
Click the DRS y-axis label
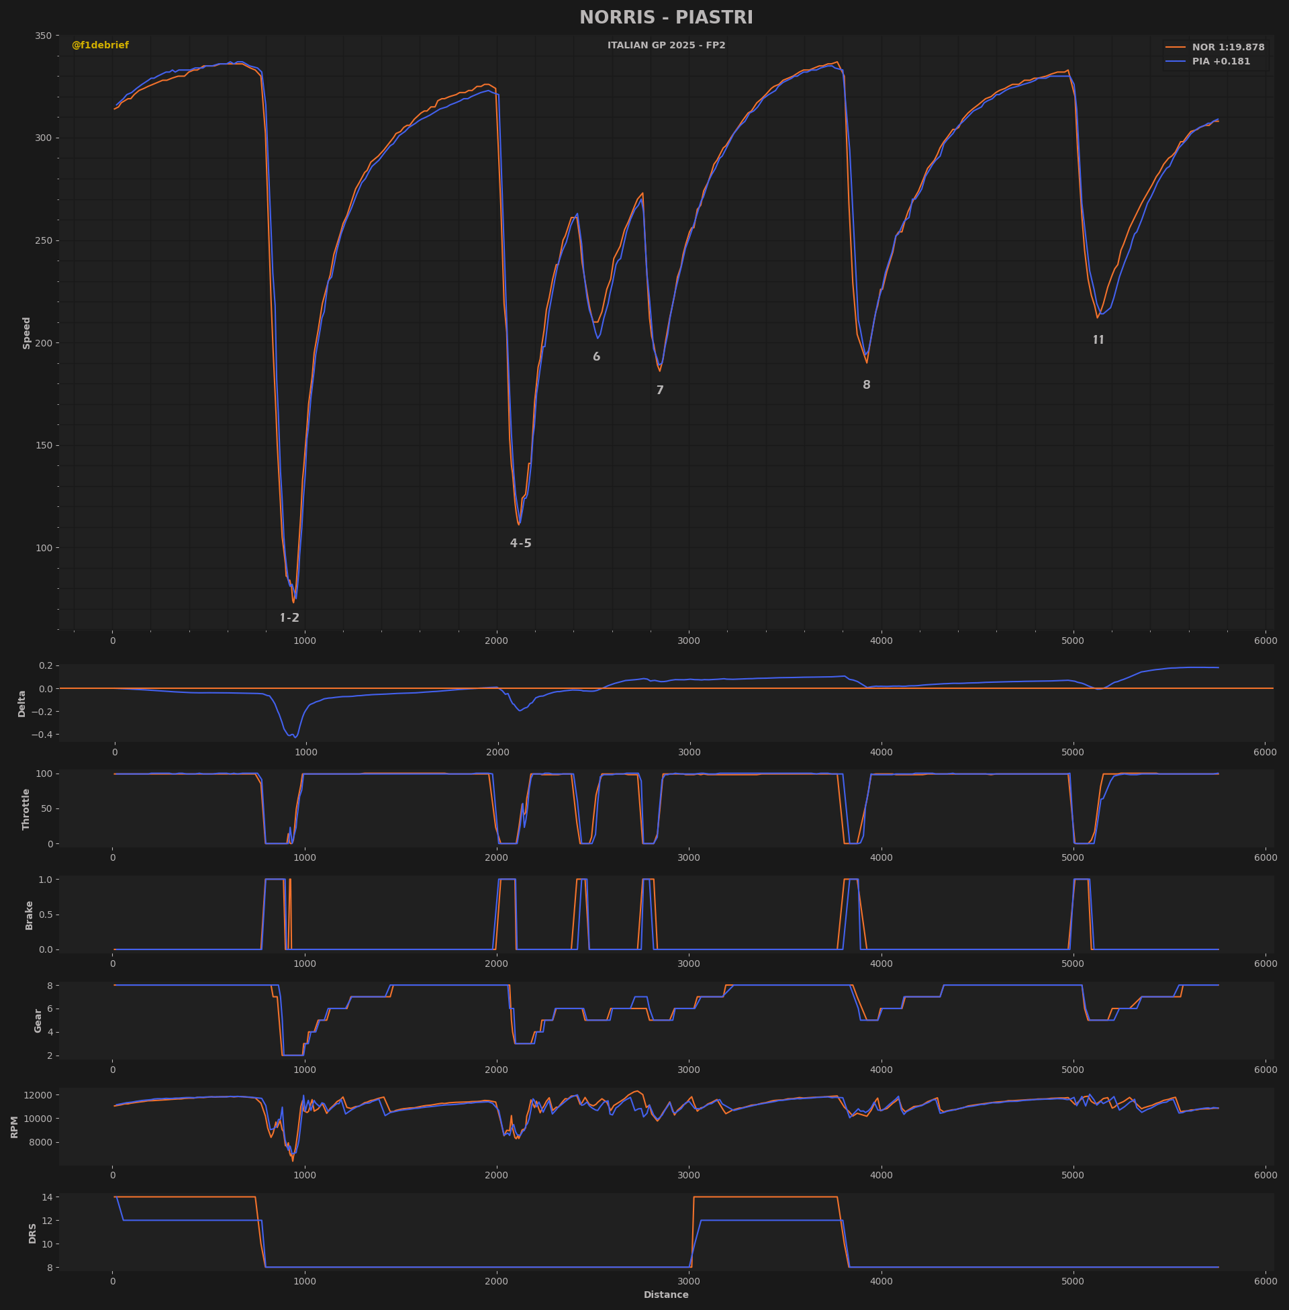pyautogui.click(x=32, y=1233)
